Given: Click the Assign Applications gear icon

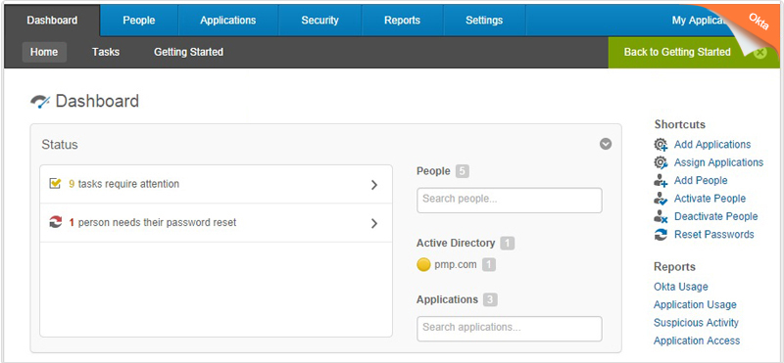Looking at the screenshot, I should click(x=661, y=162).
